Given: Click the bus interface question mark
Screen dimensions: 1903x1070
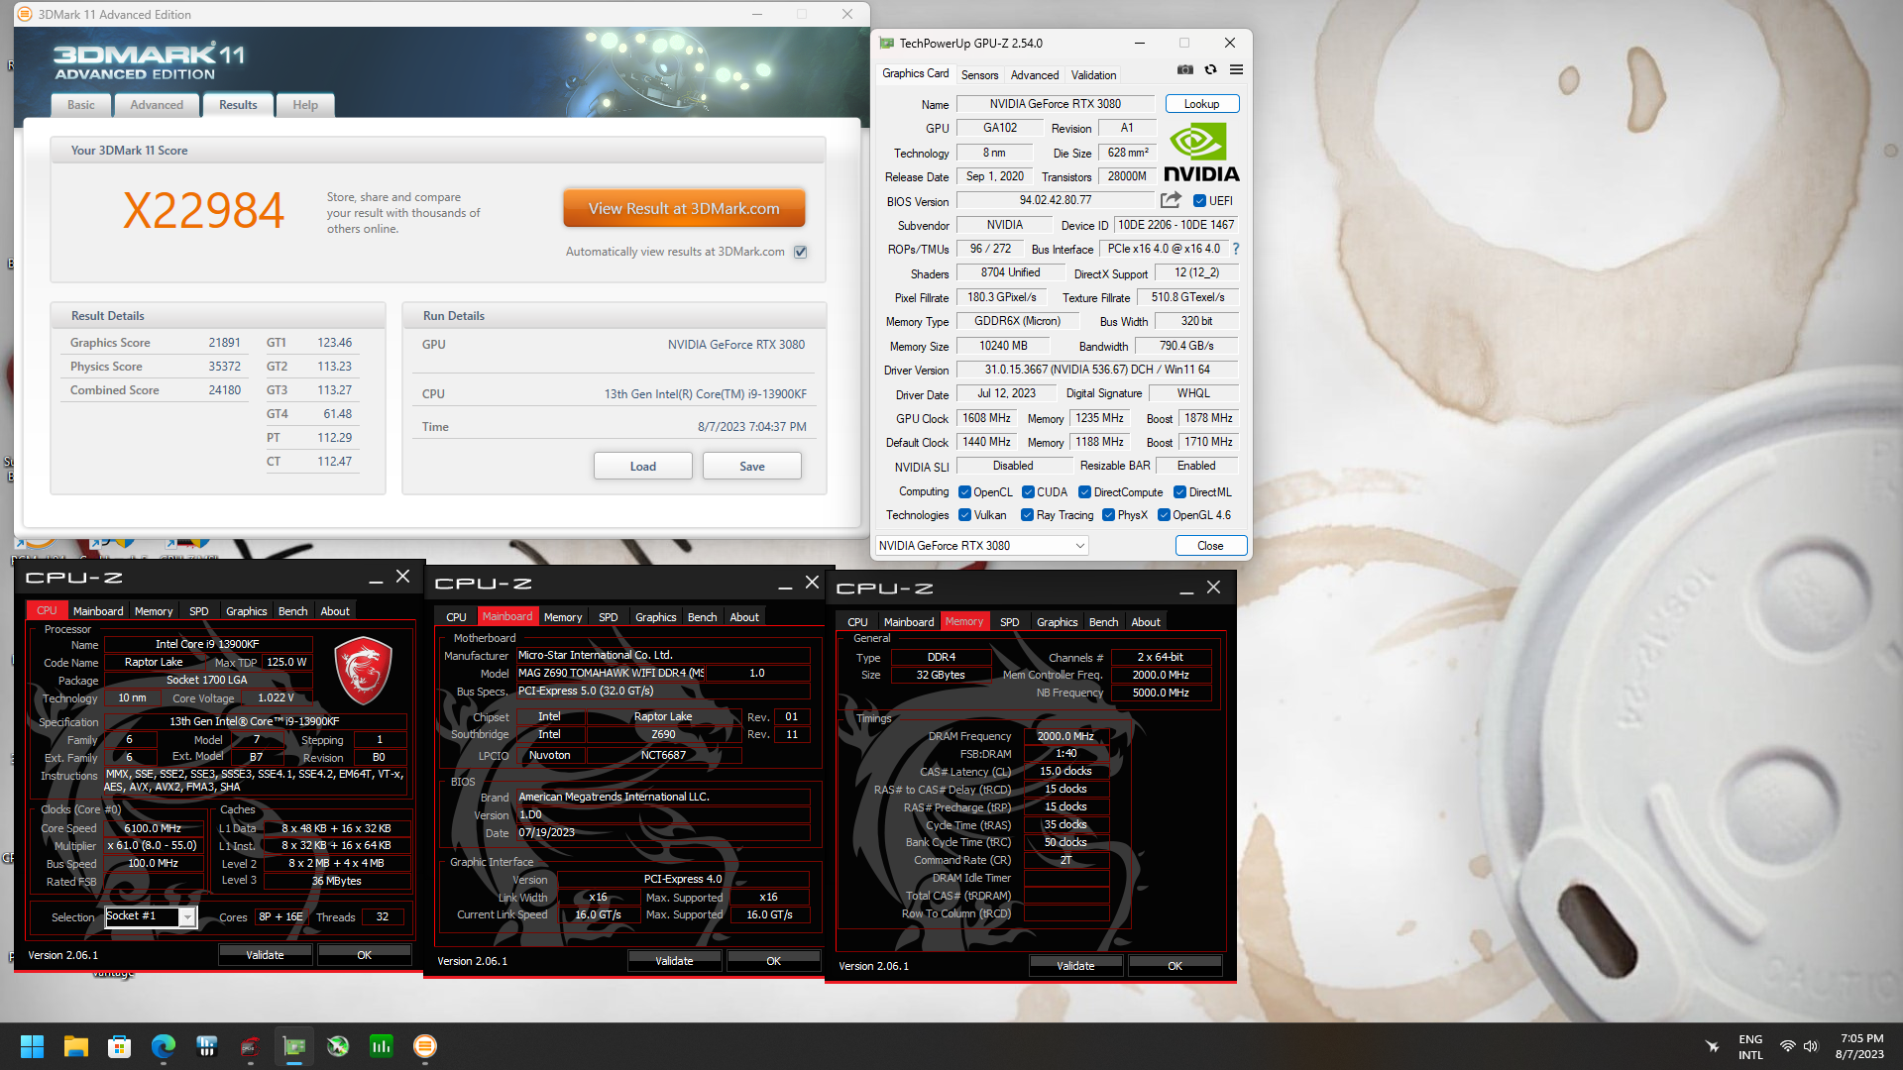Looking at the screenshot, I should pos(1235,250).
